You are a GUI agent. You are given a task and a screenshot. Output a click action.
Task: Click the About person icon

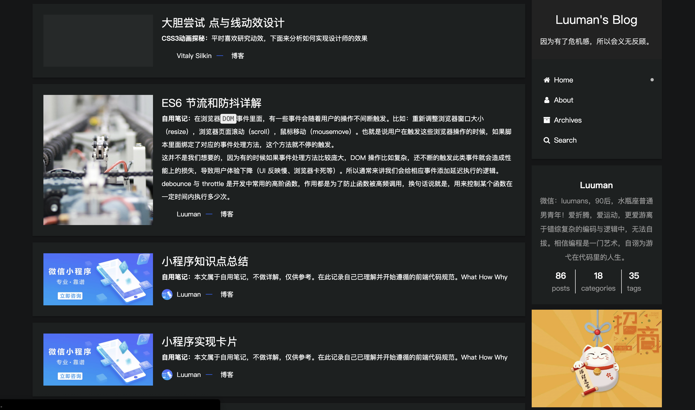pyautogui.click(x=546, y=100)
